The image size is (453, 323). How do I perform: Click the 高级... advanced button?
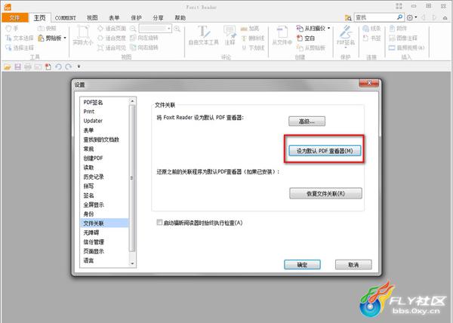click(307, 122)
